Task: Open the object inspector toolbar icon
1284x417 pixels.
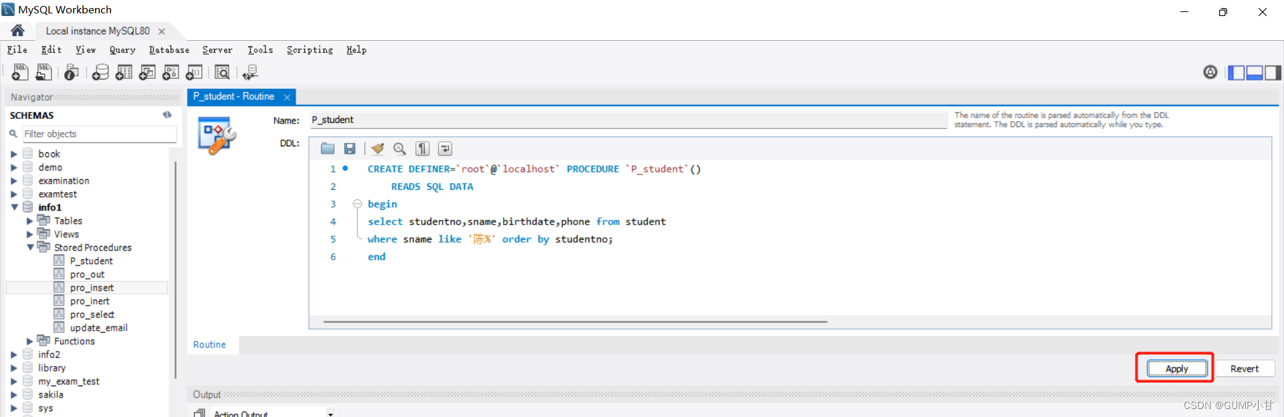Action: (72, 72)
